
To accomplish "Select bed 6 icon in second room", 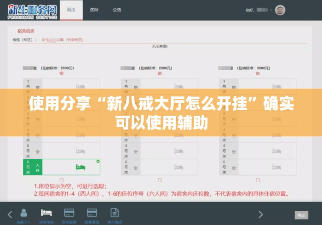I will point(178,167).
